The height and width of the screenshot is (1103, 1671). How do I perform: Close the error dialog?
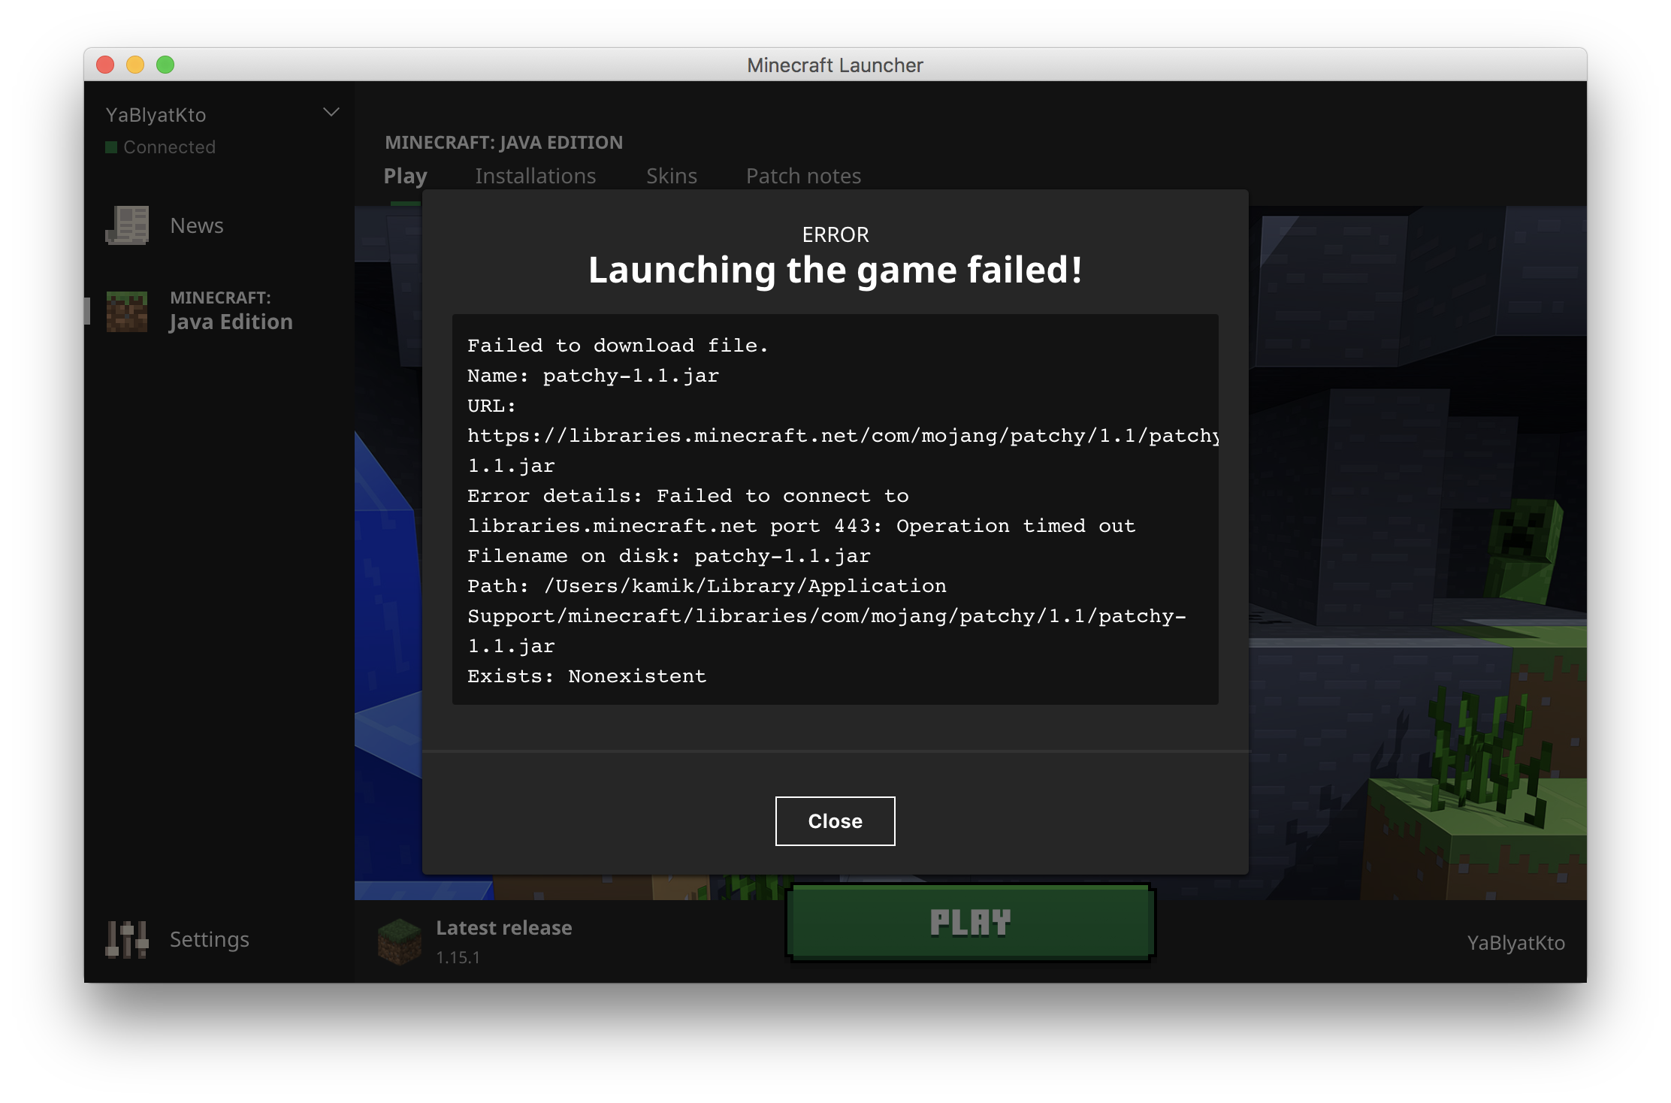pos(835,821)
